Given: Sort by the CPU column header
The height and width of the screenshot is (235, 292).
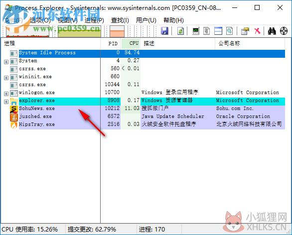Looking at the screenshot, I should [x=131, y=43].
